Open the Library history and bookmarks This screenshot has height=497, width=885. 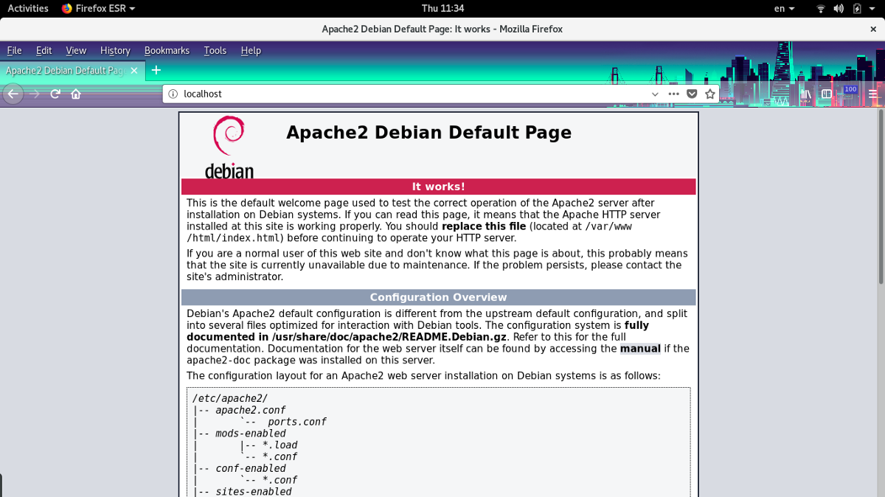tap(806, 94)
